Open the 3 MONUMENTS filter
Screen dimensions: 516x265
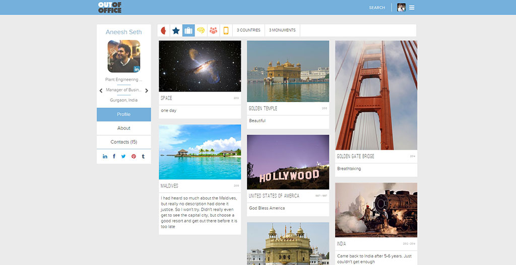282,30
